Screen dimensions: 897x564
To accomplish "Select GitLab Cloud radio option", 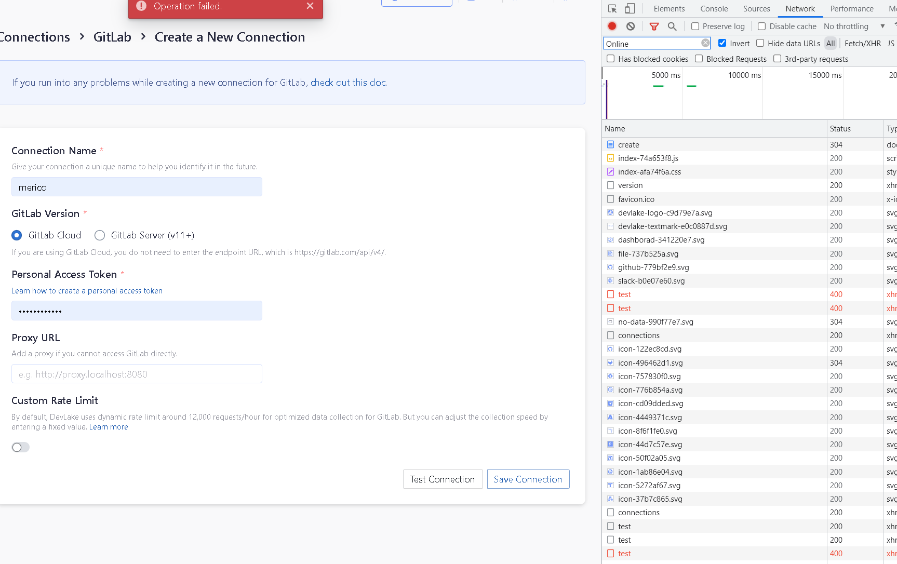I will pos(17,235).
